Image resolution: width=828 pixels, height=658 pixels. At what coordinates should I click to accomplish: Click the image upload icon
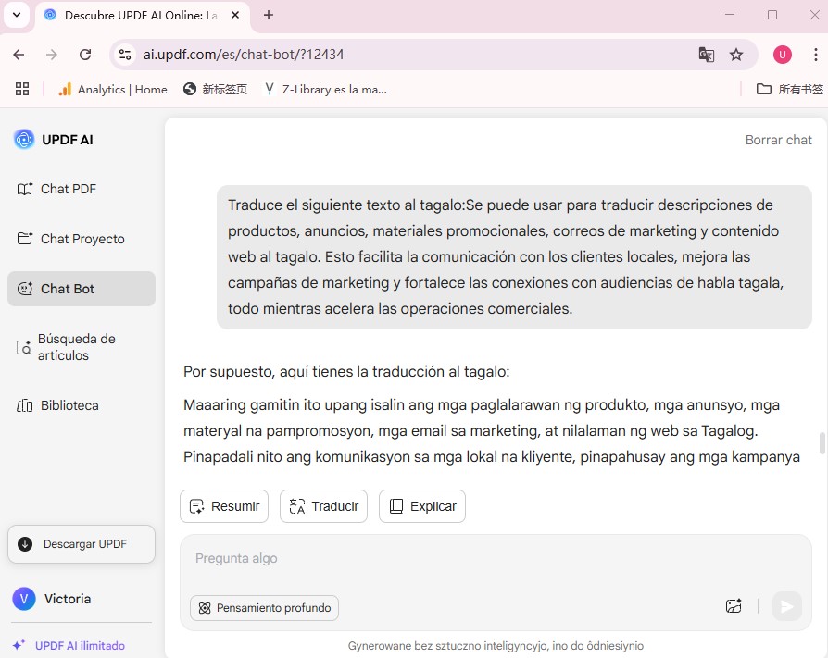pos(734,606)
